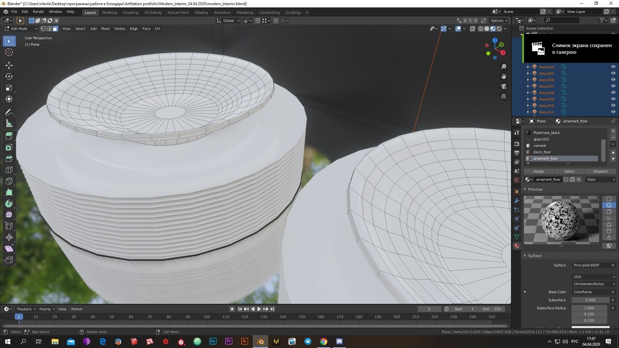Click the viewport zoom magnifier icon
Image resolution: width=619 pixels, height=348 pixels.
coord(504,67)
